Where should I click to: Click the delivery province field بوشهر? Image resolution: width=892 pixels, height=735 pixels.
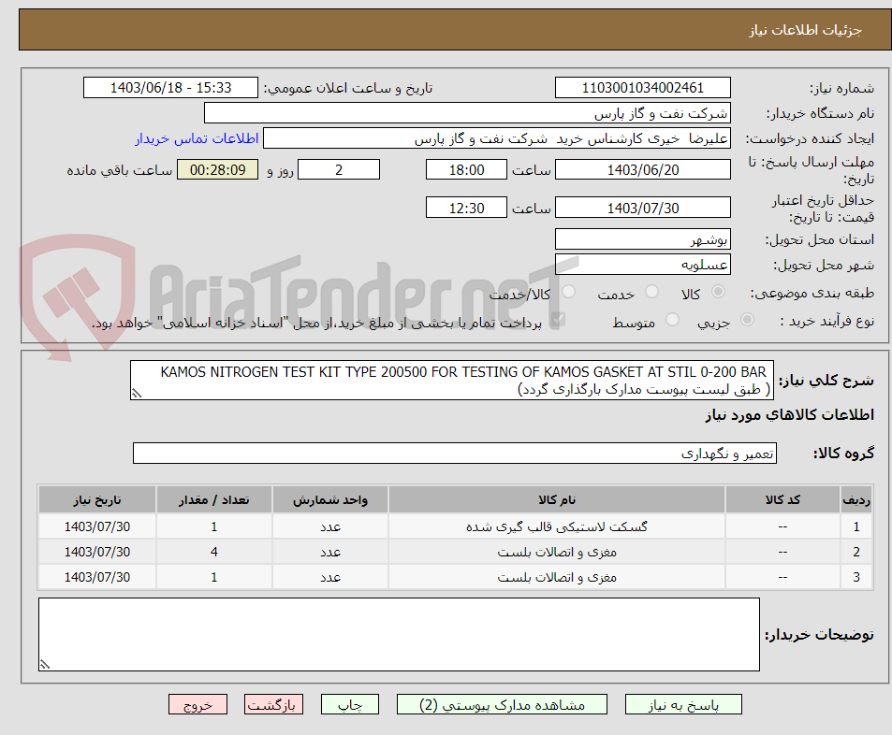point(642,239)
